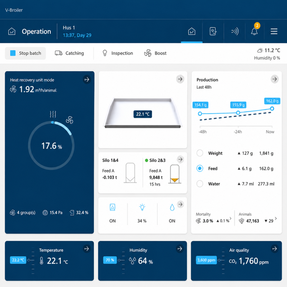Image resolution: width=287 pixels, height=287 pixels.
Task: Click the 70 % humidity setpoint marker
Action: point(110,260)
